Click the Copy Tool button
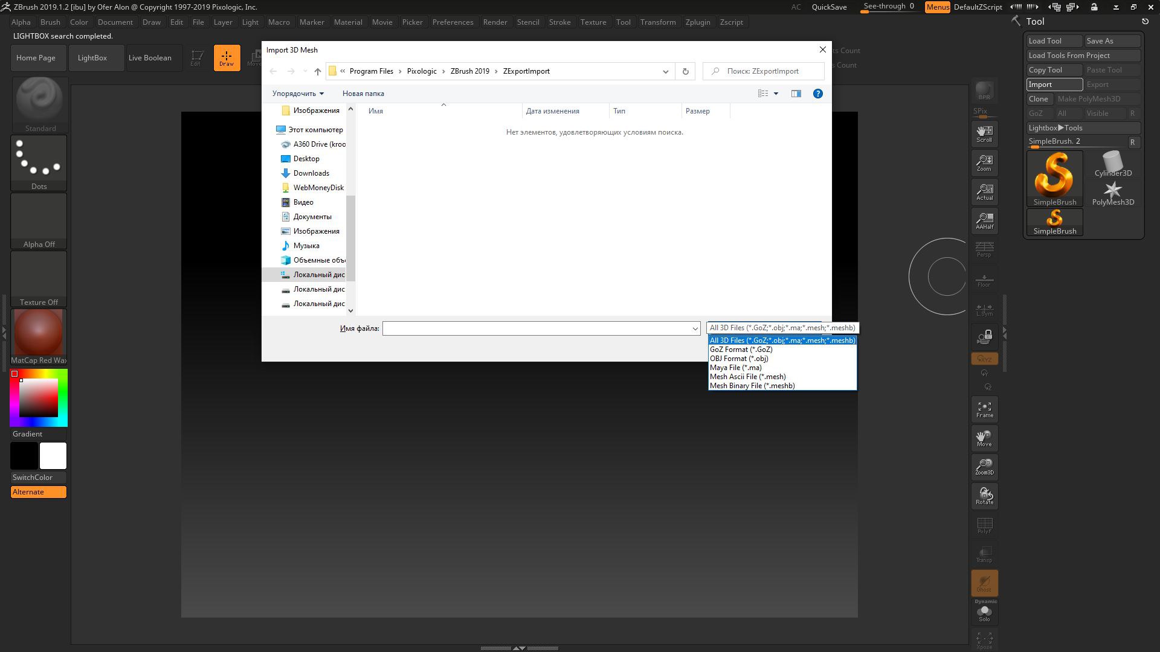1160x652 pixels. point(1054,70)
